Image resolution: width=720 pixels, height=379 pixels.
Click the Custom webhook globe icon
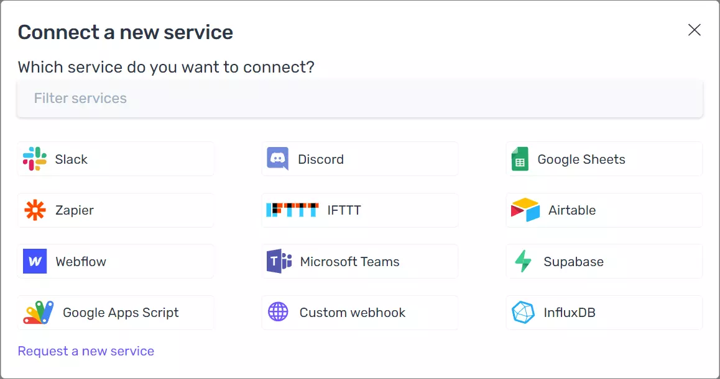click(278, 312)
